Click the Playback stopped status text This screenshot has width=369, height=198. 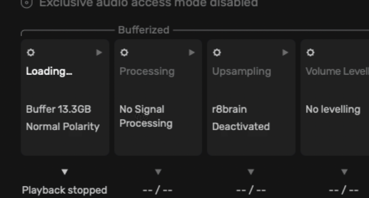[64, 190]
